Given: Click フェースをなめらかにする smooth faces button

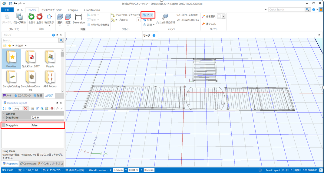Looking at the screenshot, I should (x=188, y=20).
